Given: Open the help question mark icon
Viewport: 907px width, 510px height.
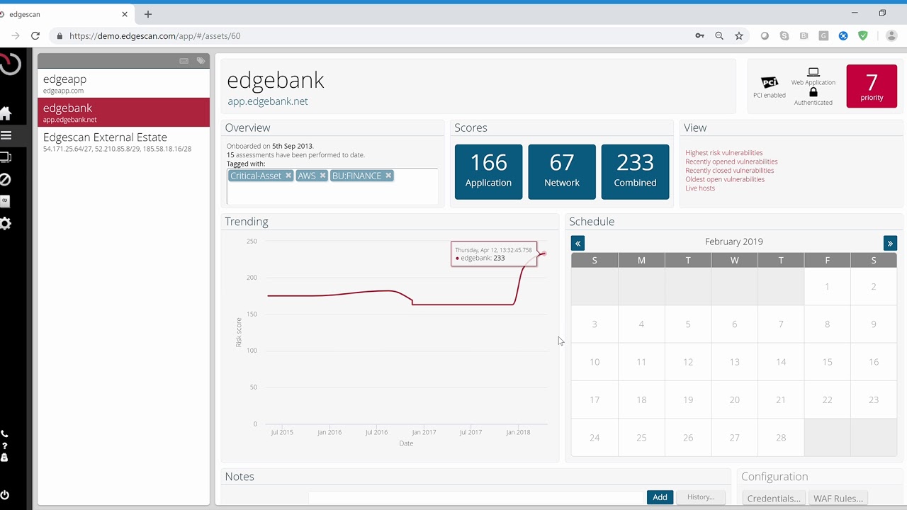Looking at the screenshot, I should [4, 446].
